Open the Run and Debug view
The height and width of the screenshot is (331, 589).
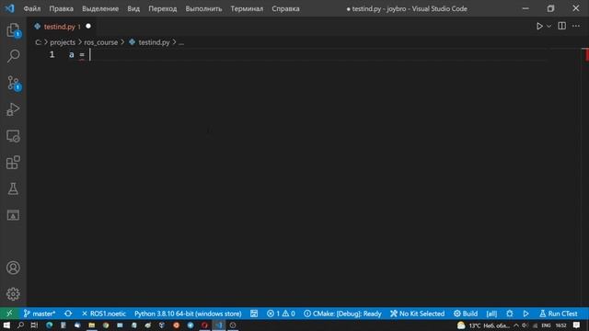click(13, 109)
